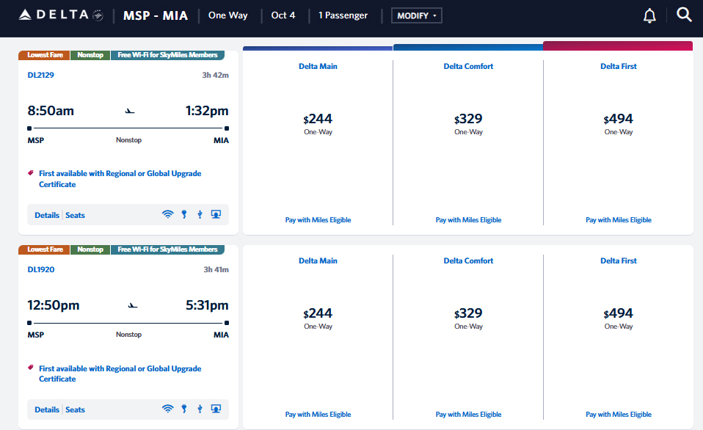Click 3h 42m duration text
The height and width of the screenshot is (430, 703).
[x=215, y=75]
